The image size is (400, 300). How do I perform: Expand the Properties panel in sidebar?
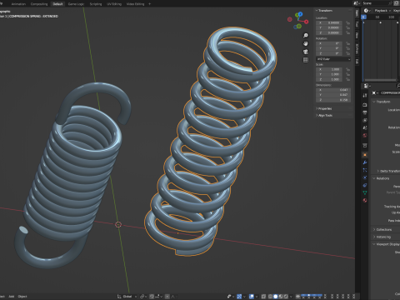pos(324,108)
